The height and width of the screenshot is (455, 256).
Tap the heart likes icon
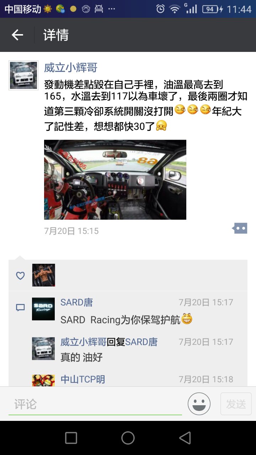(20, 275)
